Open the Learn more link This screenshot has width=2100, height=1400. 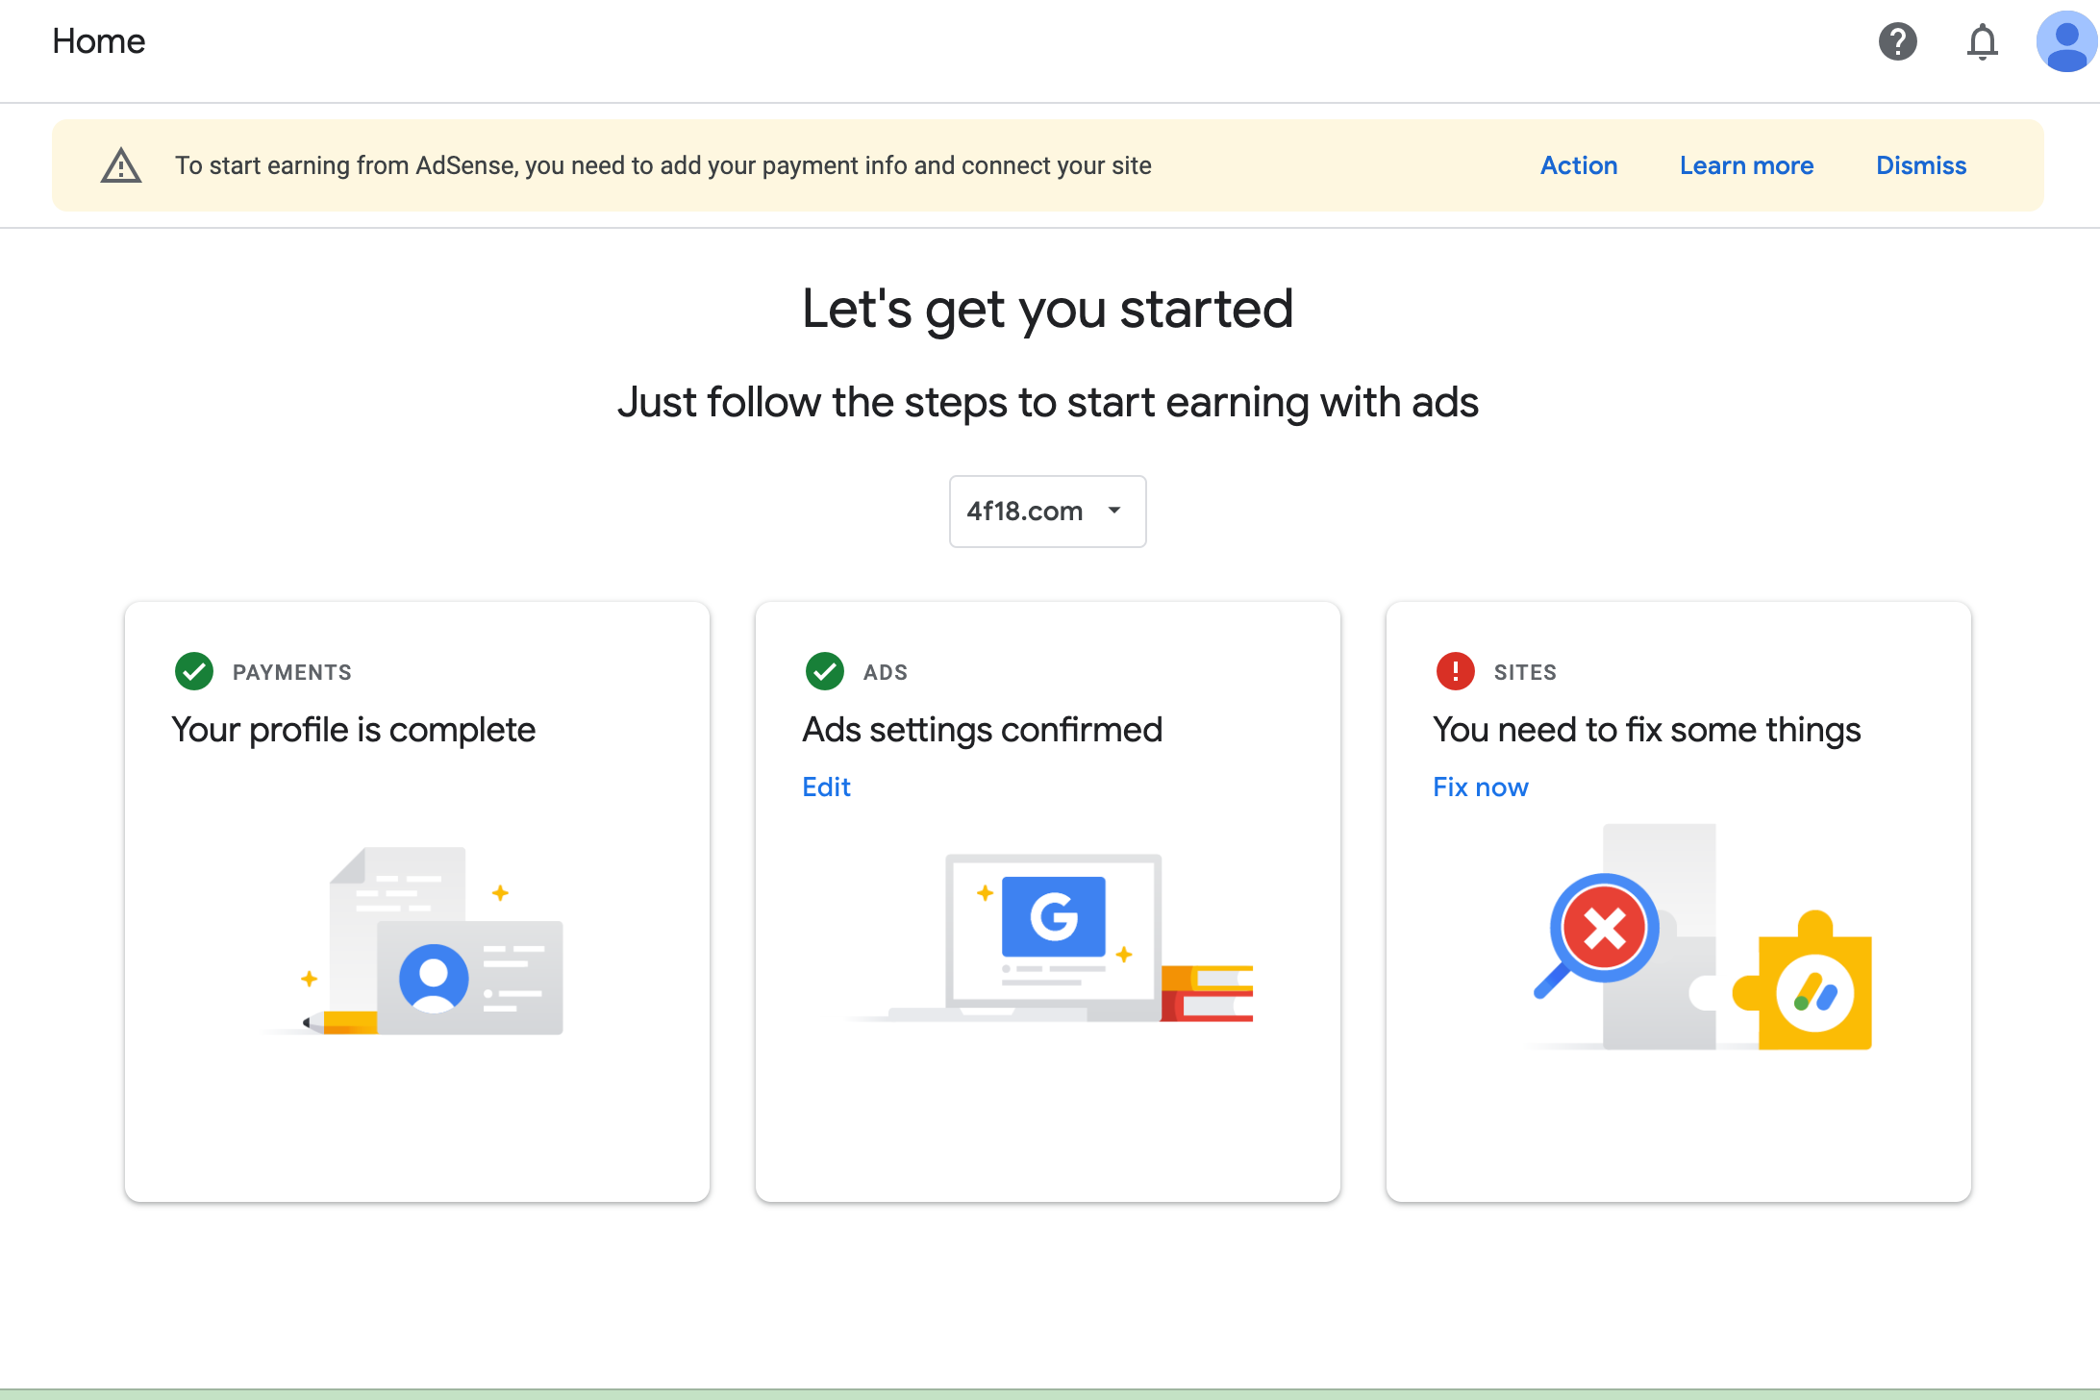tap(1746, 165)
